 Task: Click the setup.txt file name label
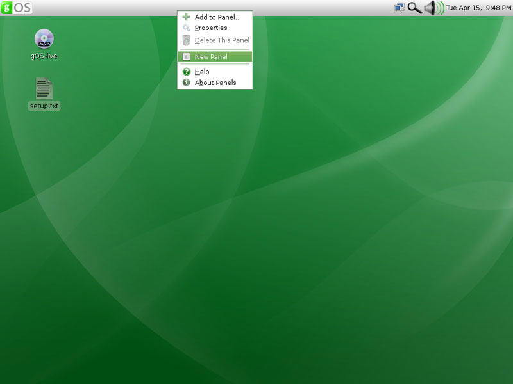pos(44,106)
